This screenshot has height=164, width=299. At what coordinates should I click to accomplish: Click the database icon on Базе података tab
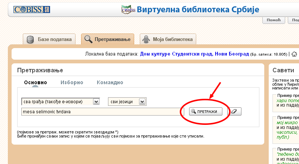click(x=31, y=39)
